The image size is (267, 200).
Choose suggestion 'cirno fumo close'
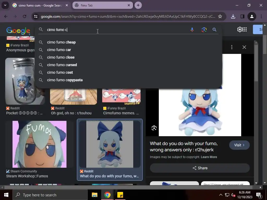coord(129,57)
